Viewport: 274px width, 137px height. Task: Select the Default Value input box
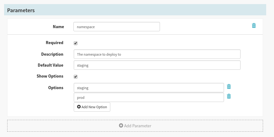(x=157, y=65)
